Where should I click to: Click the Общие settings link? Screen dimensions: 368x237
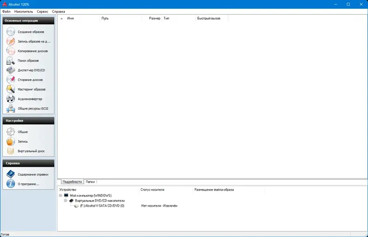coord(23,132)
